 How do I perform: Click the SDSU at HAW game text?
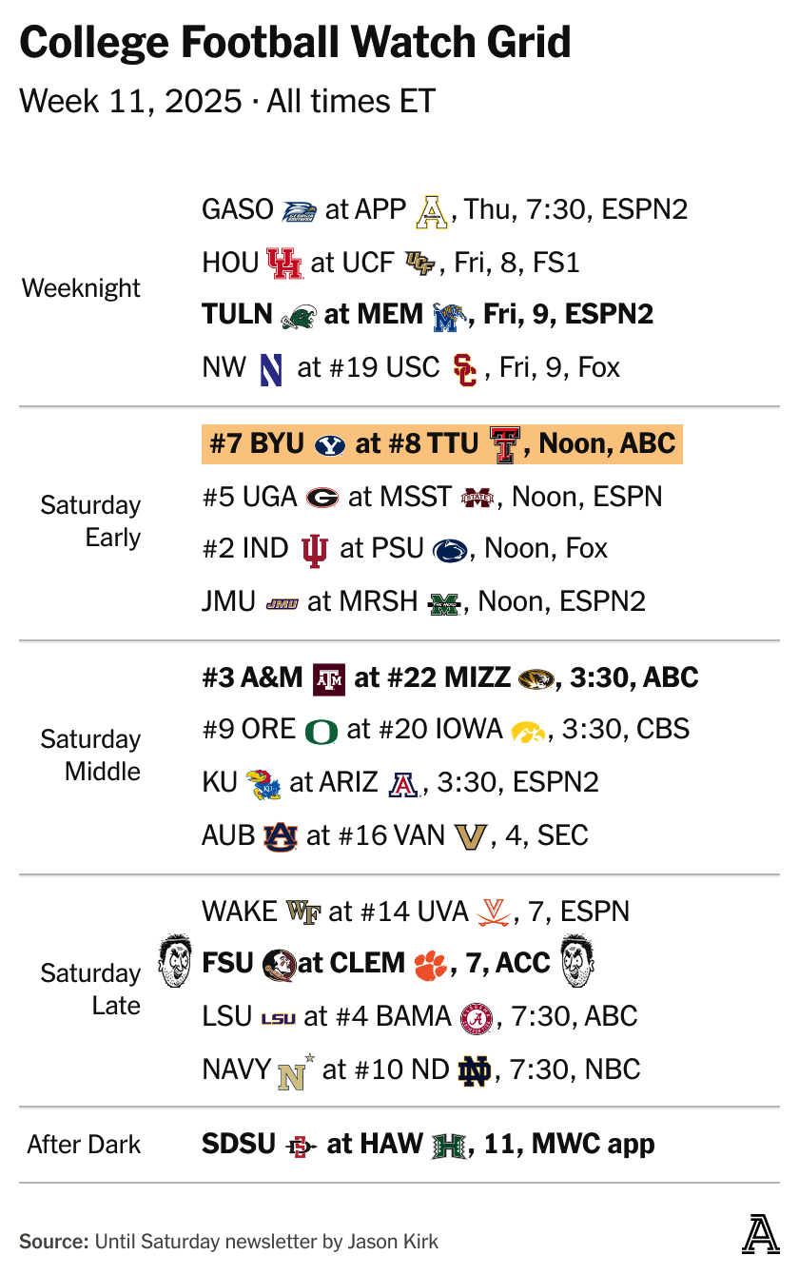tap(428, 1145)
